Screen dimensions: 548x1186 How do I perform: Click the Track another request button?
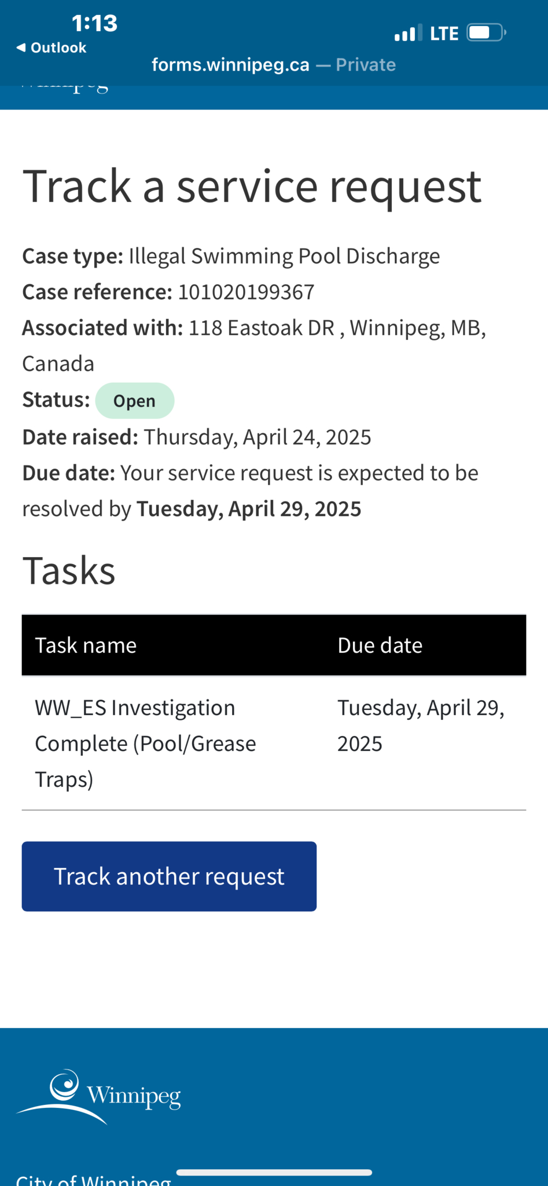[x=169, y=876]
